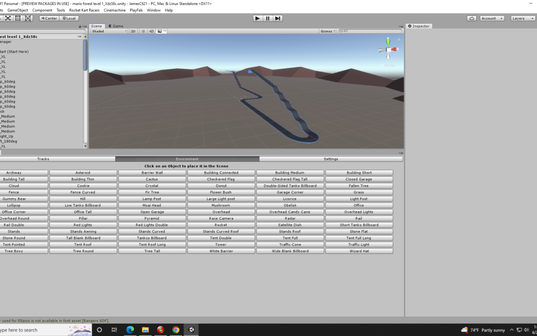Image resolution: width=537 pixels, height=336 pixels.
Task: Open the Shaded draw mode dropdown
Action: pos(109,31)
